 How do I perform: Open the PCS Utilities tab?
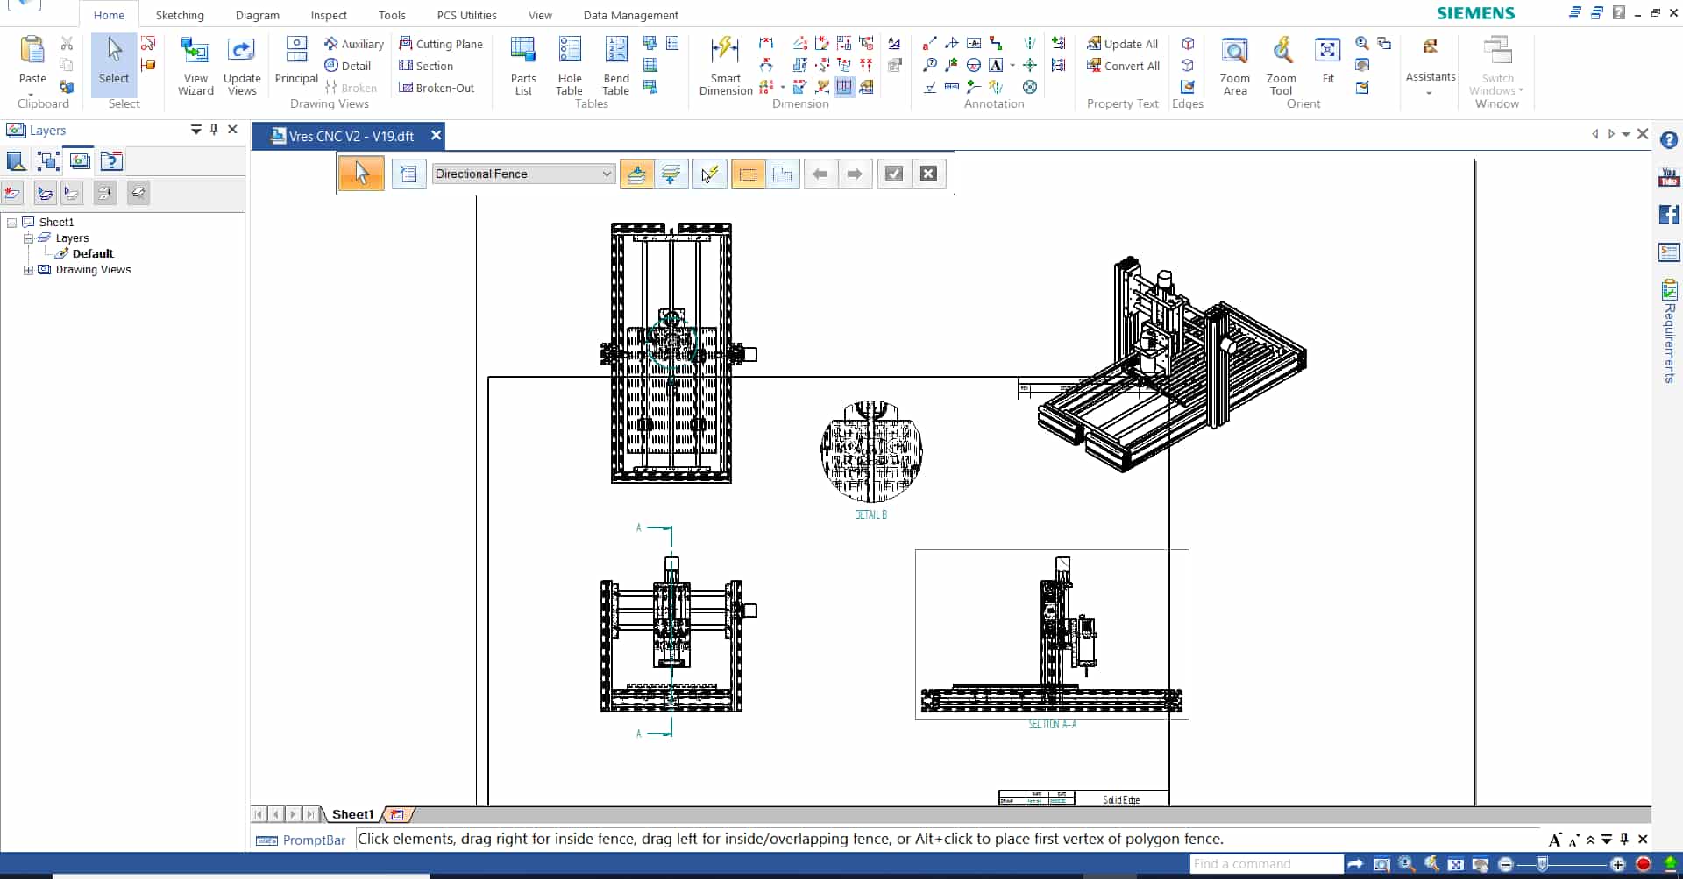click(x=466, y=15)
